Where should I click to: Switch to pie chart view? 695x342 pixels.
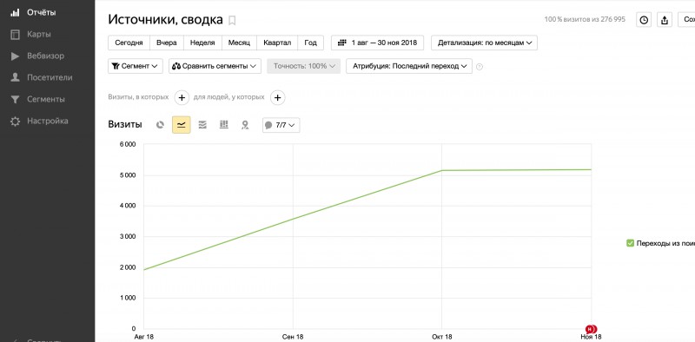click(160, 125)
